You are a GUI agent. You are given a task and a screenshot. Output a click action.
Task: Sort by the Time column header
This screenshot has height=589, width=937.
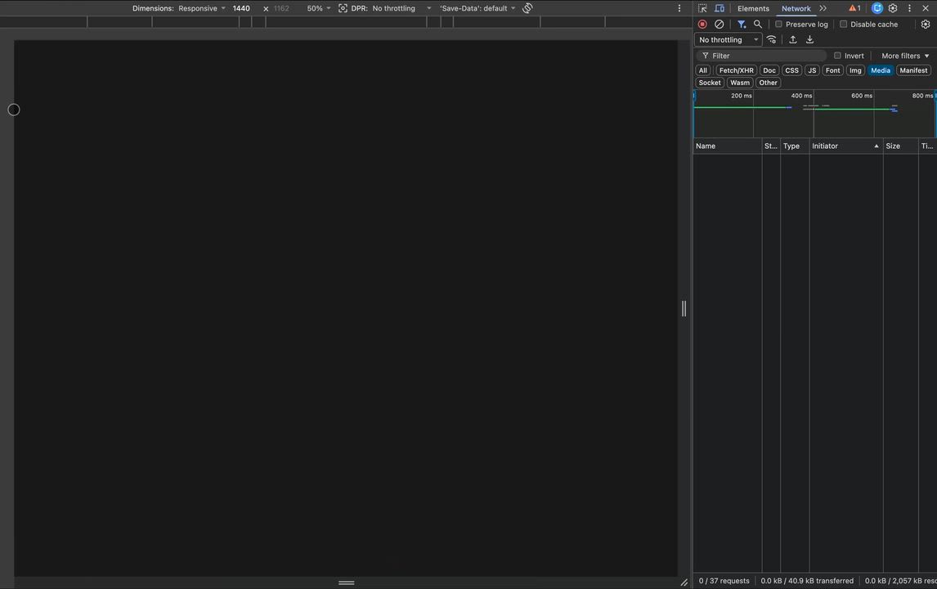pos(927,146)
